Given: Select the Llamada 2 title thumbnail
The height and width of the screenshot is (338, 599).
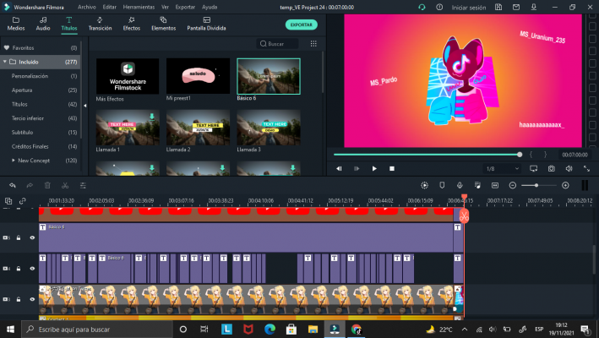Looking at the screenshot, I should pyautogui.click(x=198, y=128).
